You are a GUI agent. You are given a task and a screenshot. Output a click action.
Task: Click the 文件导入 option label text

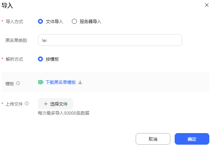(54, 22)
